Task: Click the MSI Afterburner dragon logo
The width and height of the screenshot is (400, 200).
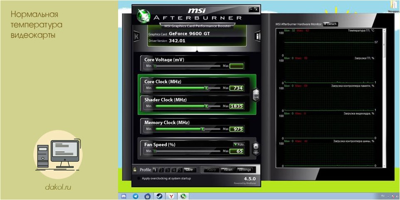Action: pyautogui.click(x=143, y=17)
